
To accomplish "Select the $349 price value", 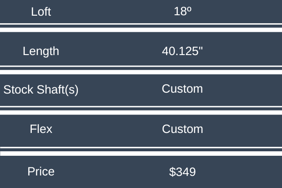I will 183,171.
